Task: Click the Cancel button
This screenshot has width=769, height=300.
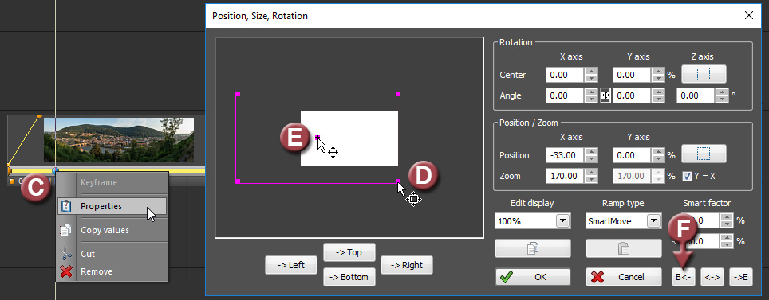Action: click(623, 277)
